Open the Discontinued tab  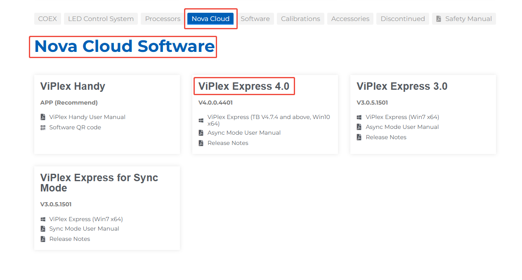403,19
